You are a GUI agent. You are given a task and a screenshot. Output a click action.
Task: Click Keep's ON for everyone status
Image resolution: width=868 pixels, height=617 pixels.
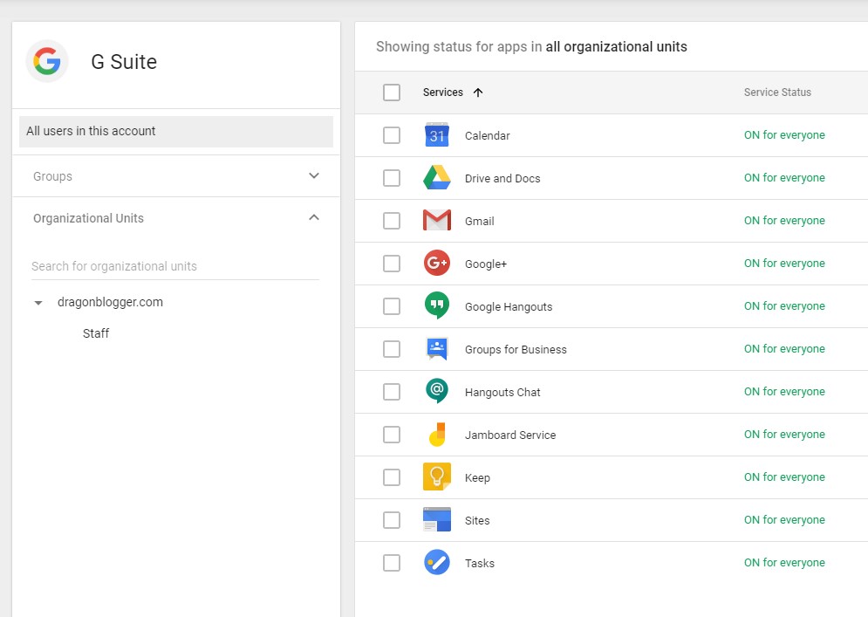pyautogui.click(x=784, y=477)
